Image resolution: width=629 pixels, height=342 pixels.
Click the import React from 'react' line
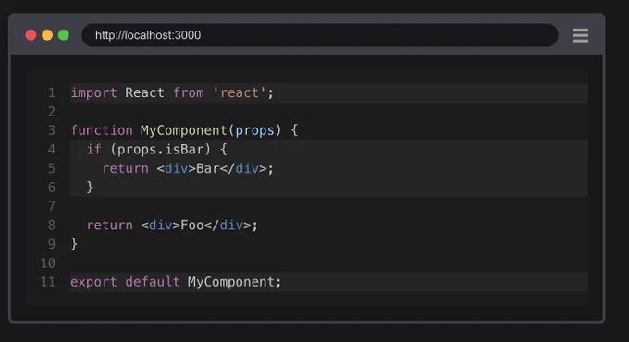click(x=329, y=93)
